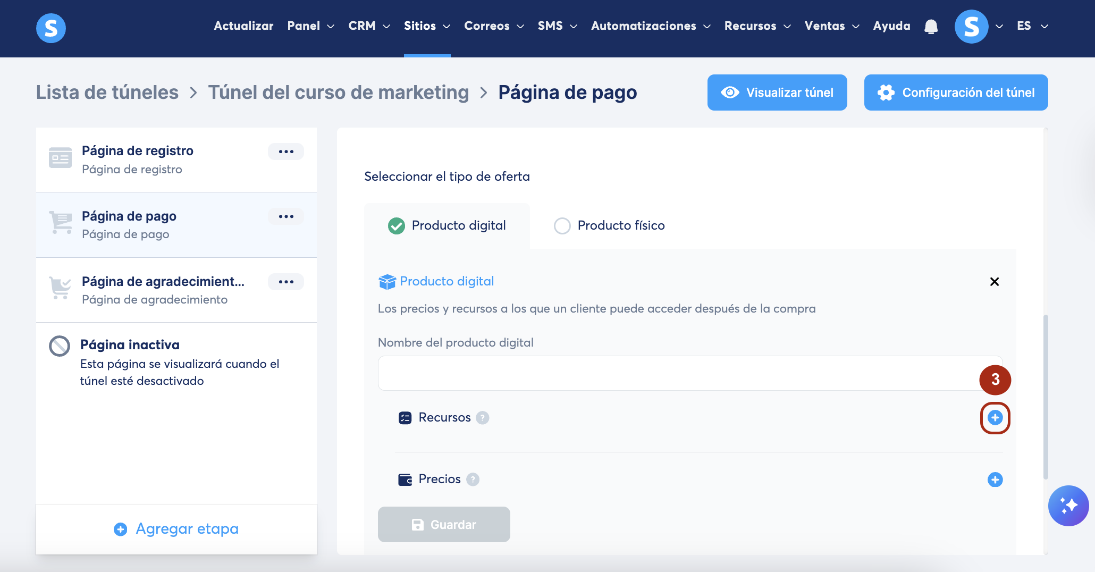This screenshot has width=1095, height=572.
Task: Open the user profile avatar
Action: (x=971, y=27)
